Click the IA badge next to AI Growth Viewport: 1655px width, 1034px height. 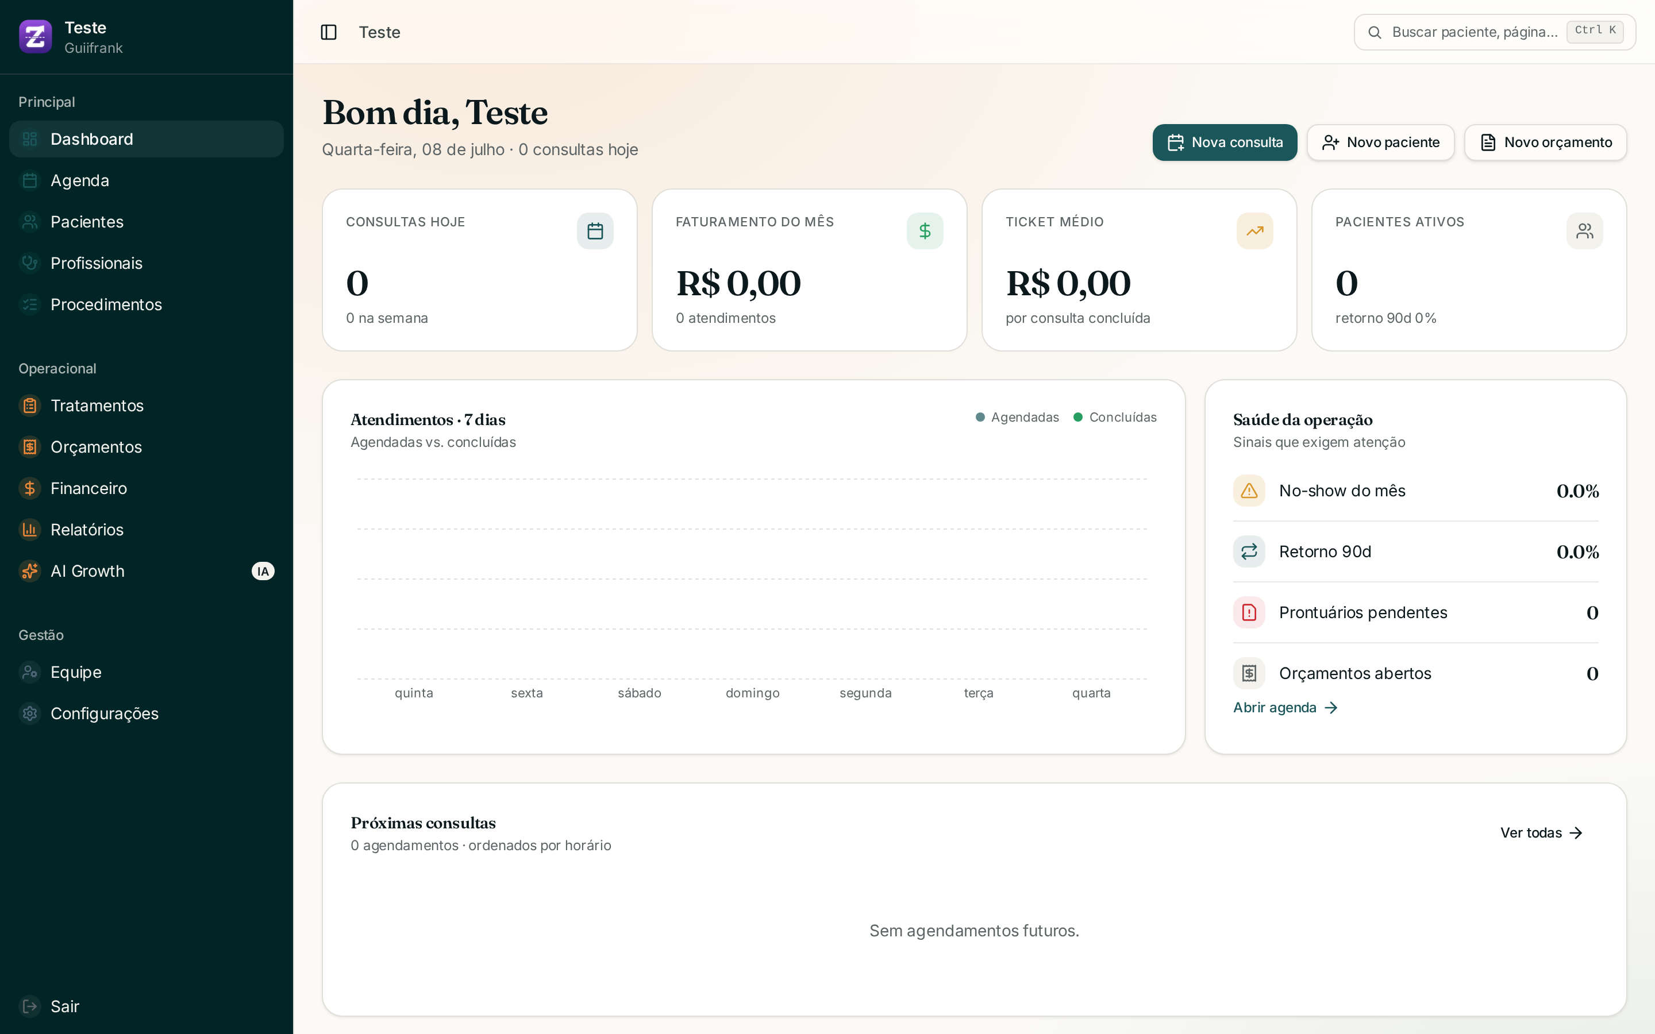(x=263, y=571)
